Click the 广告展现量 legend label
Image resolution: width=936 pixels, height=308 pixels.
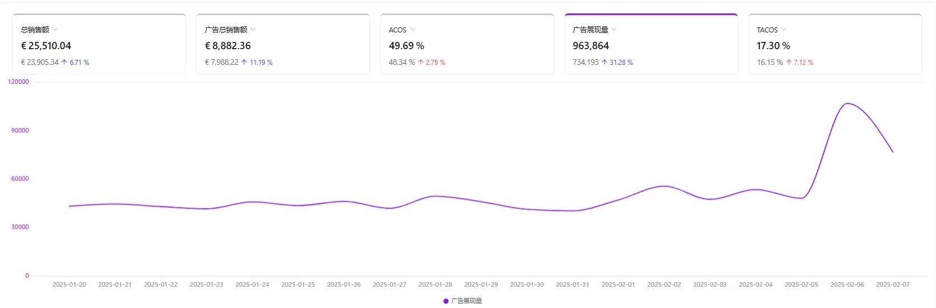point(467,301)
